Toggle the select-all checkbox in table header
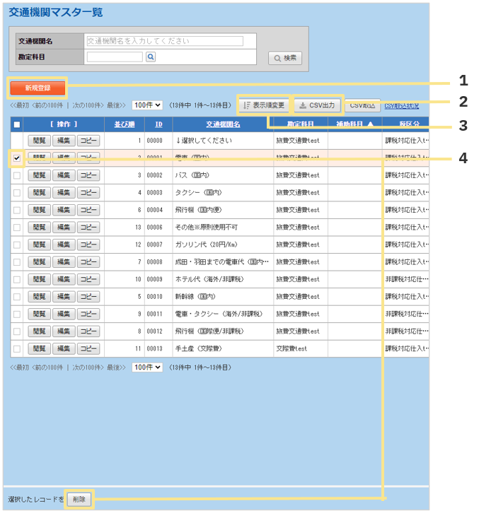Screen dimensions: 479x513 point(17,124)
